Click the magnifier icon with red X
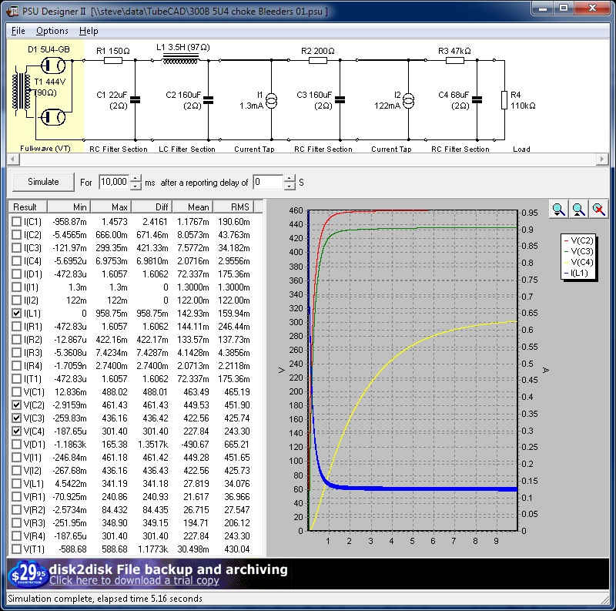 [x=598, y=210]
